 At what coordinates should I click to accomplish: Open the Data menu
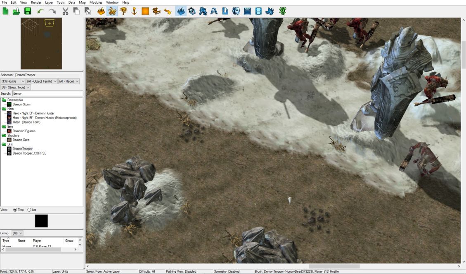(72, 2)
